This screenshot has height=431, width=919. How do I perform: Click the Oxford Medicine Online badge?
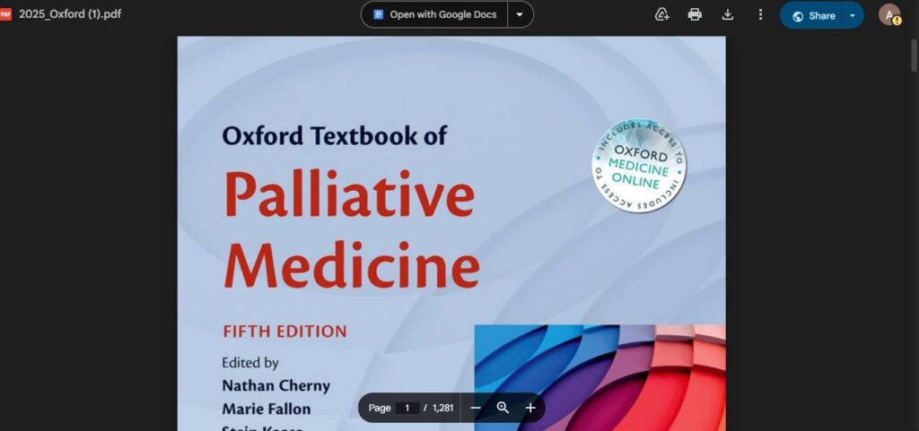pyautogui.click(x=639, y=166)
